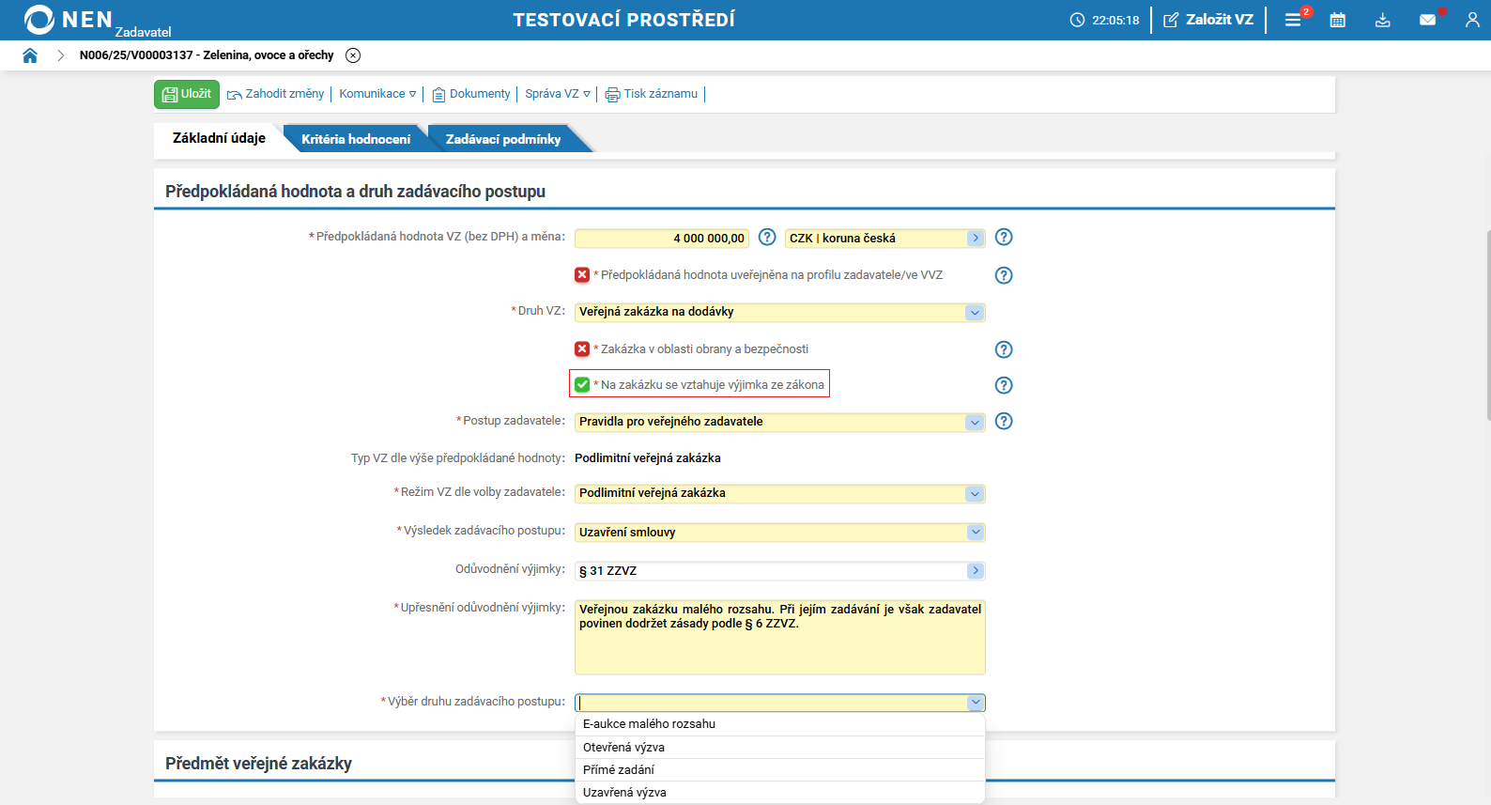Switch to Základní údaje tab
1491x805 pixels.
coord(219,138)
